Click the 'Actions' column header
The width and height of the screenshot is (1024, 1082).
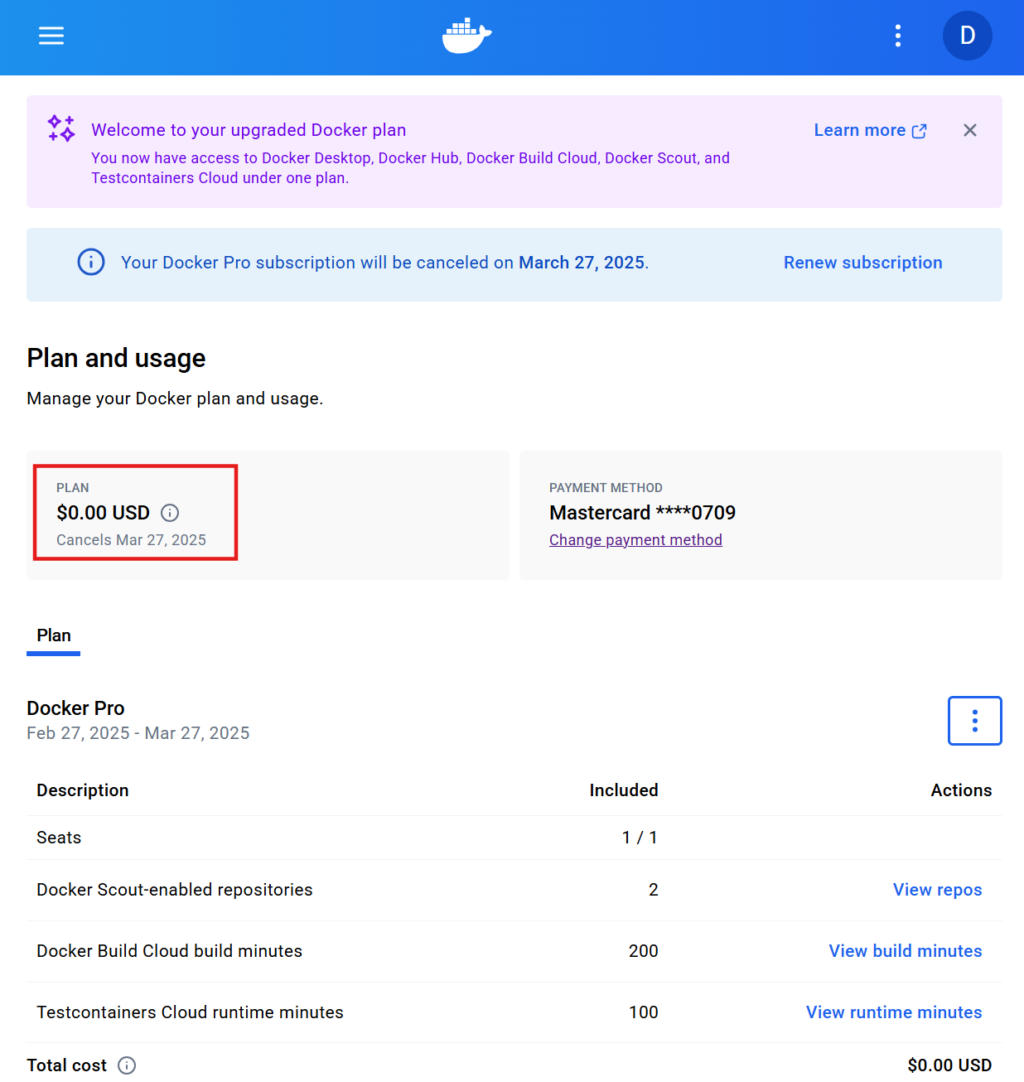961,790
